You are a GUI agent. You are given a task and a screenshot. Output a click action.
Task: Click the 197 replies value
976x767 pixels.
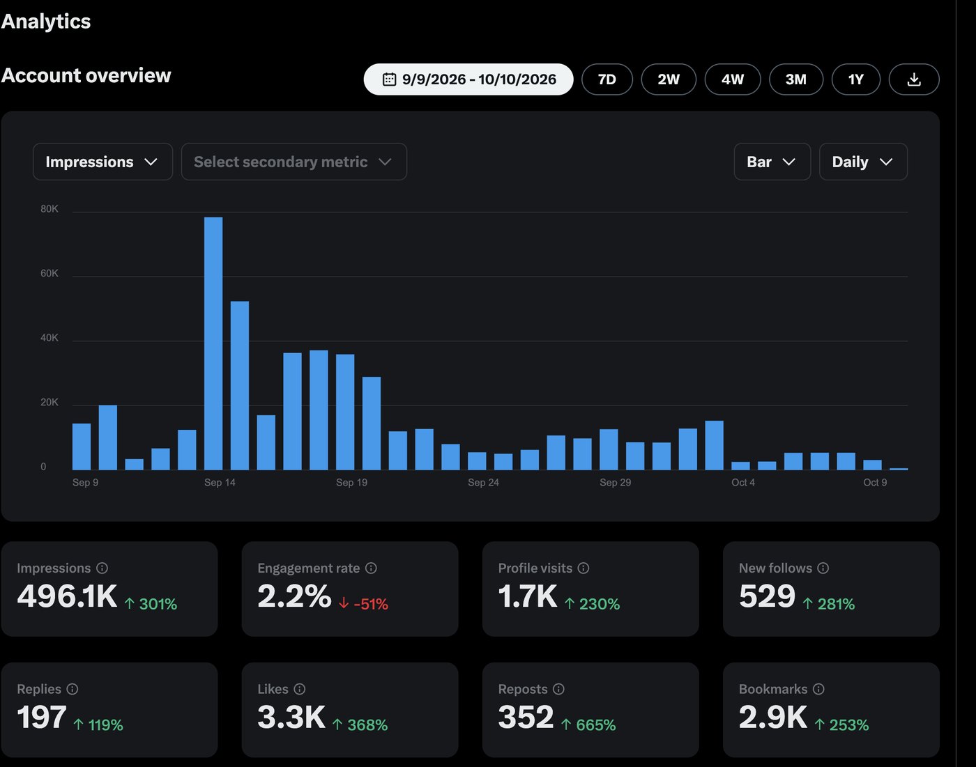42,718
